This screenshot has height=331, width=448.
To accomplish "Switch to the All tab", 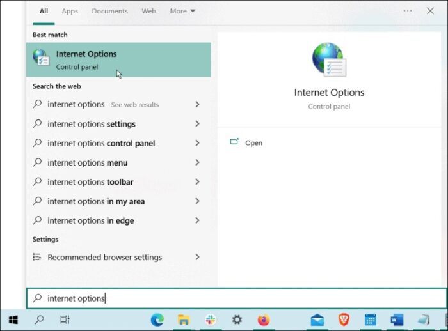I will 44,11.
